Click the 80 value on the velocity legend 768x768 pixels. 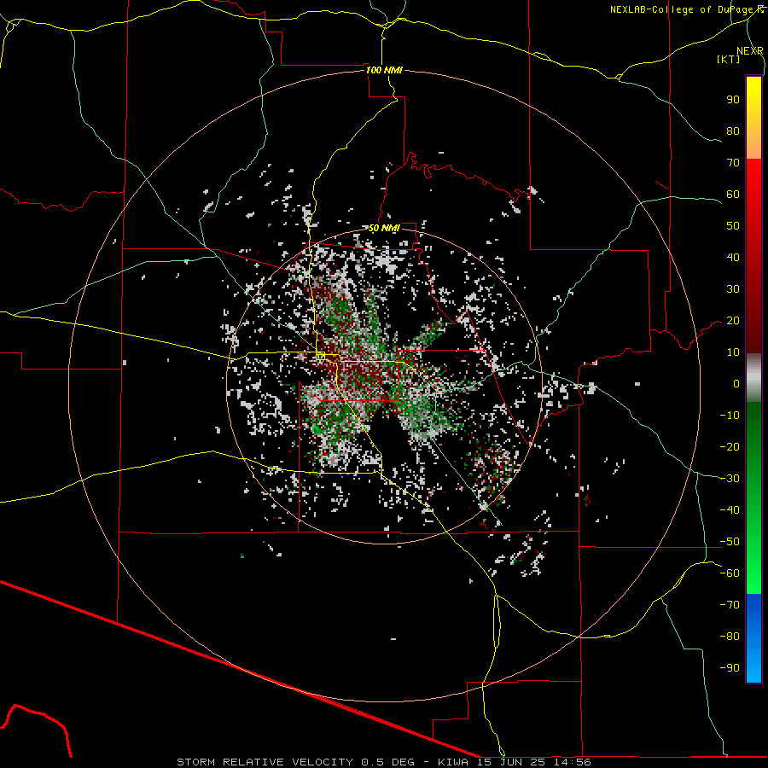pyautogui.click(x=733, y=131)
